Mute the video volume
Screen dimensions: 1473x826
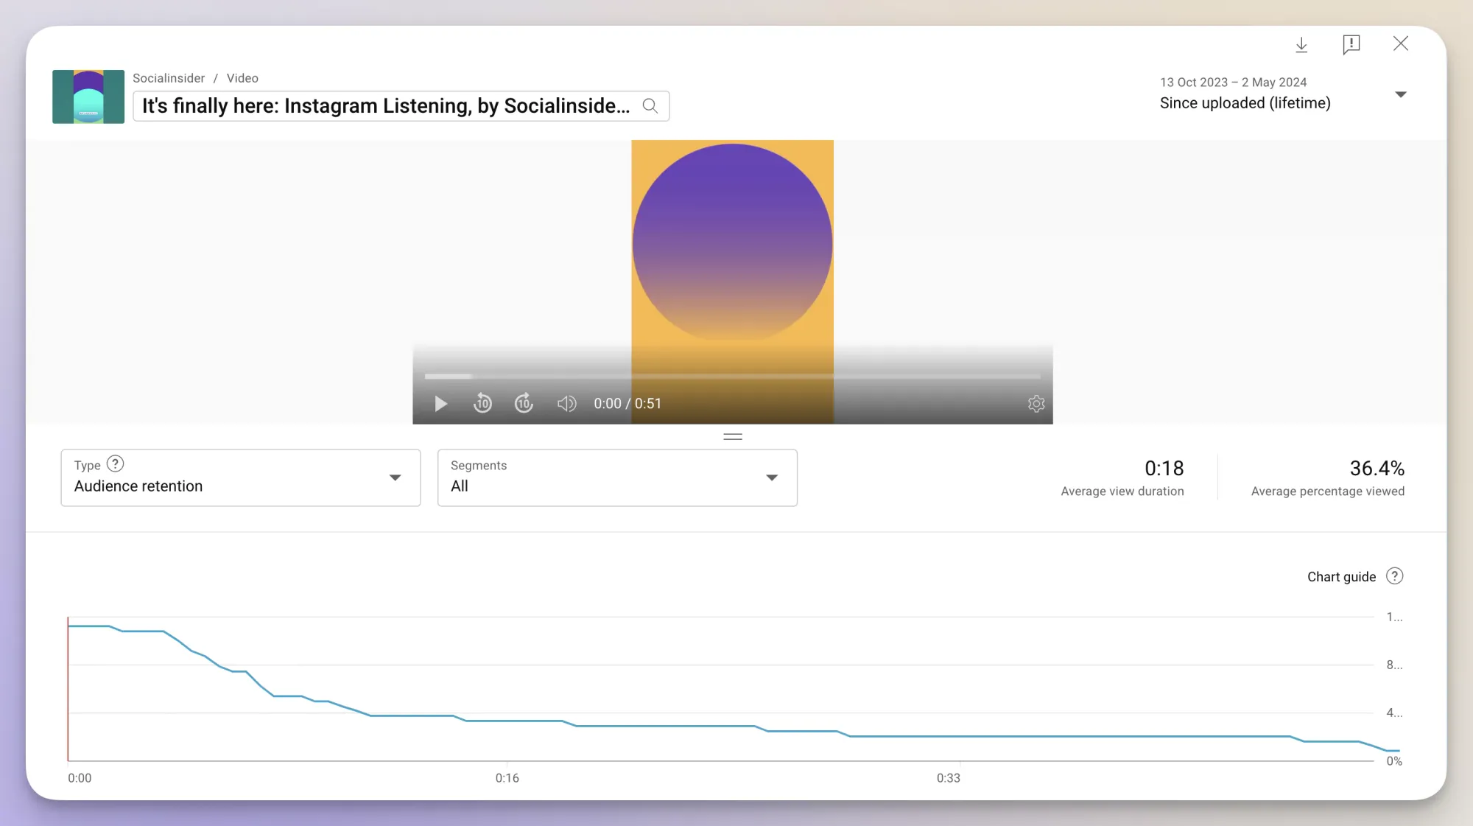[566, 404]
